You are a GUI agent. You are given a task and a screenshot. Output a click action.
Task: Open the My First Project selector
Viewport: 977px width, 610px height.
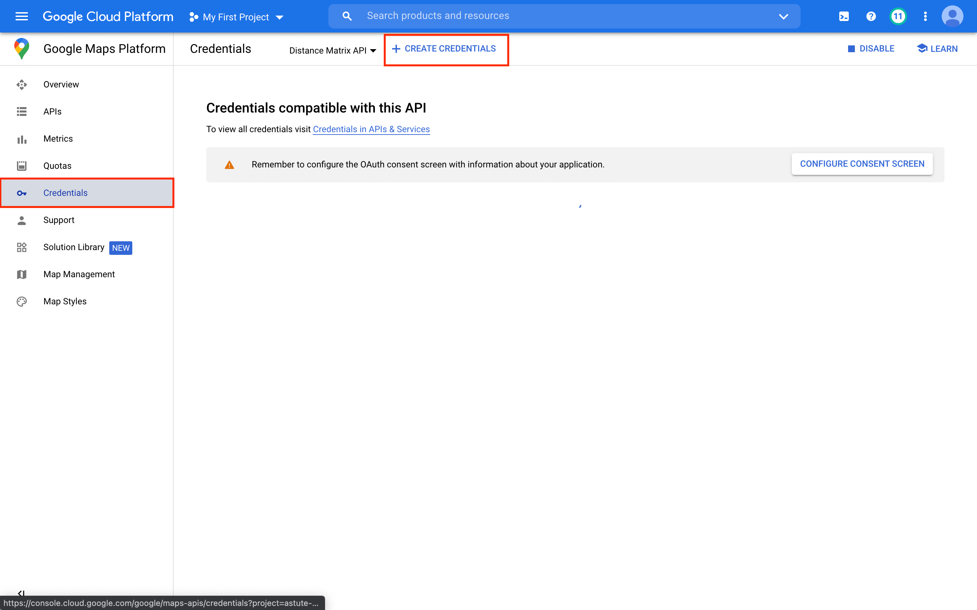236,17
